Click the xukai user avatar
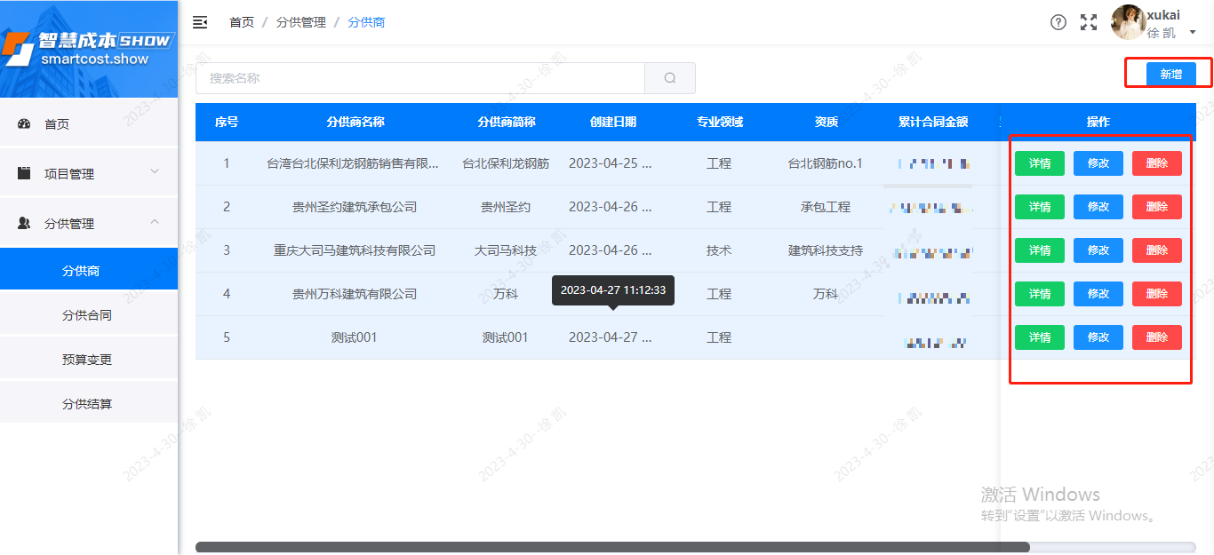This screenshot has width=1214, height=555. 1127,22
